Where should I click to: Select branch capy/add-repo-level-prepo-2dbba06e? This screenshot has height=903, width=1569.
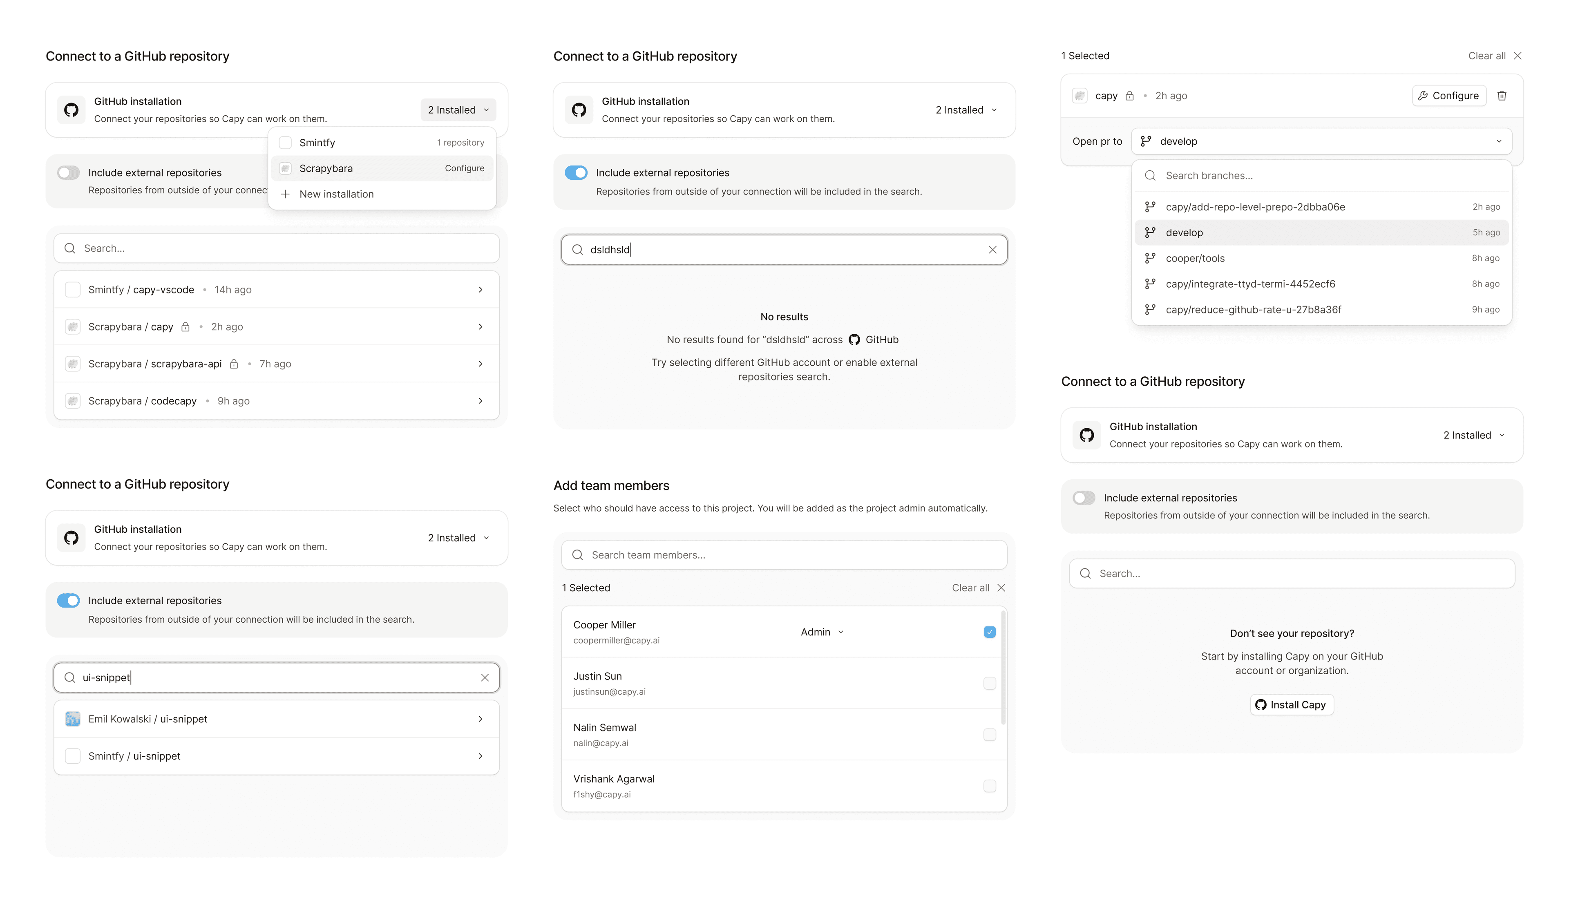(1321, 206)
